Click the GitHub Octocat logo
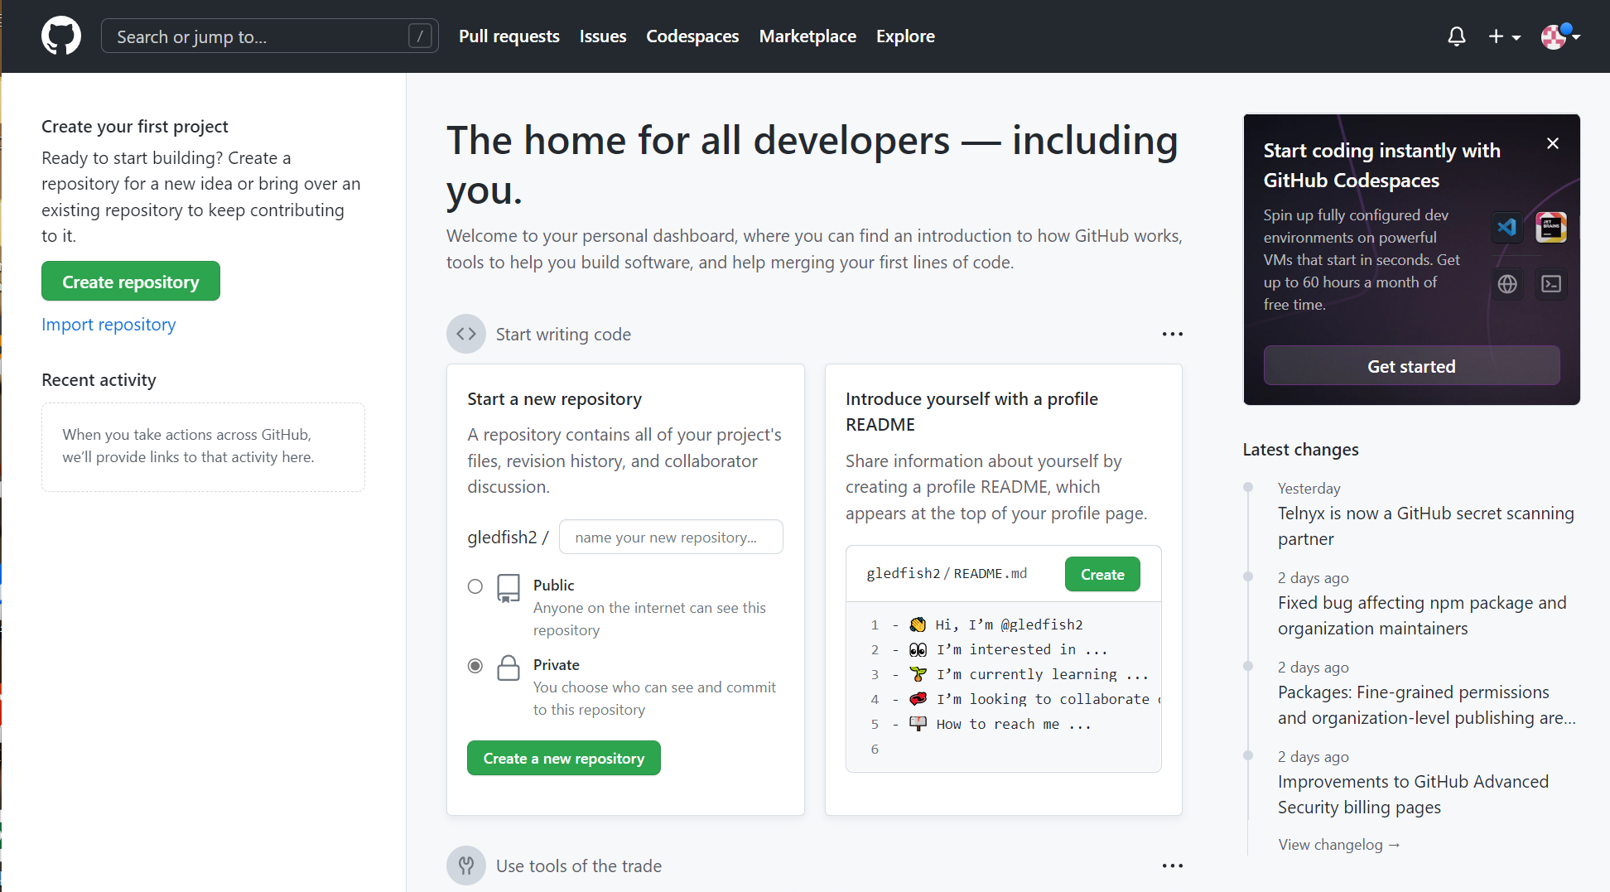 pos(61,36)
